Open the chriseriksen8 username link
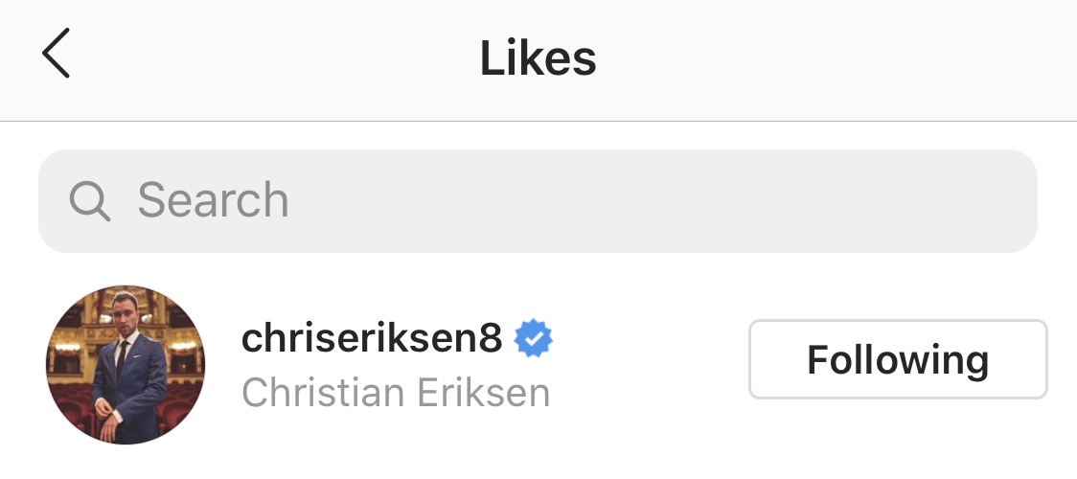1077x479 pixels. point(372,337)
